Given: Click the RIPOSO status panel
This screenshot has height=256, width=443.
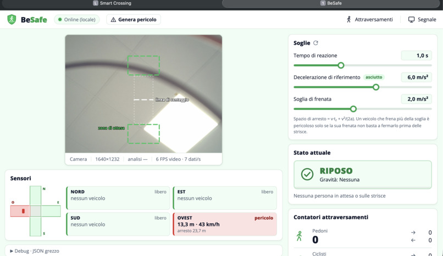Looking at the screenshot, I should pos(363,175).
